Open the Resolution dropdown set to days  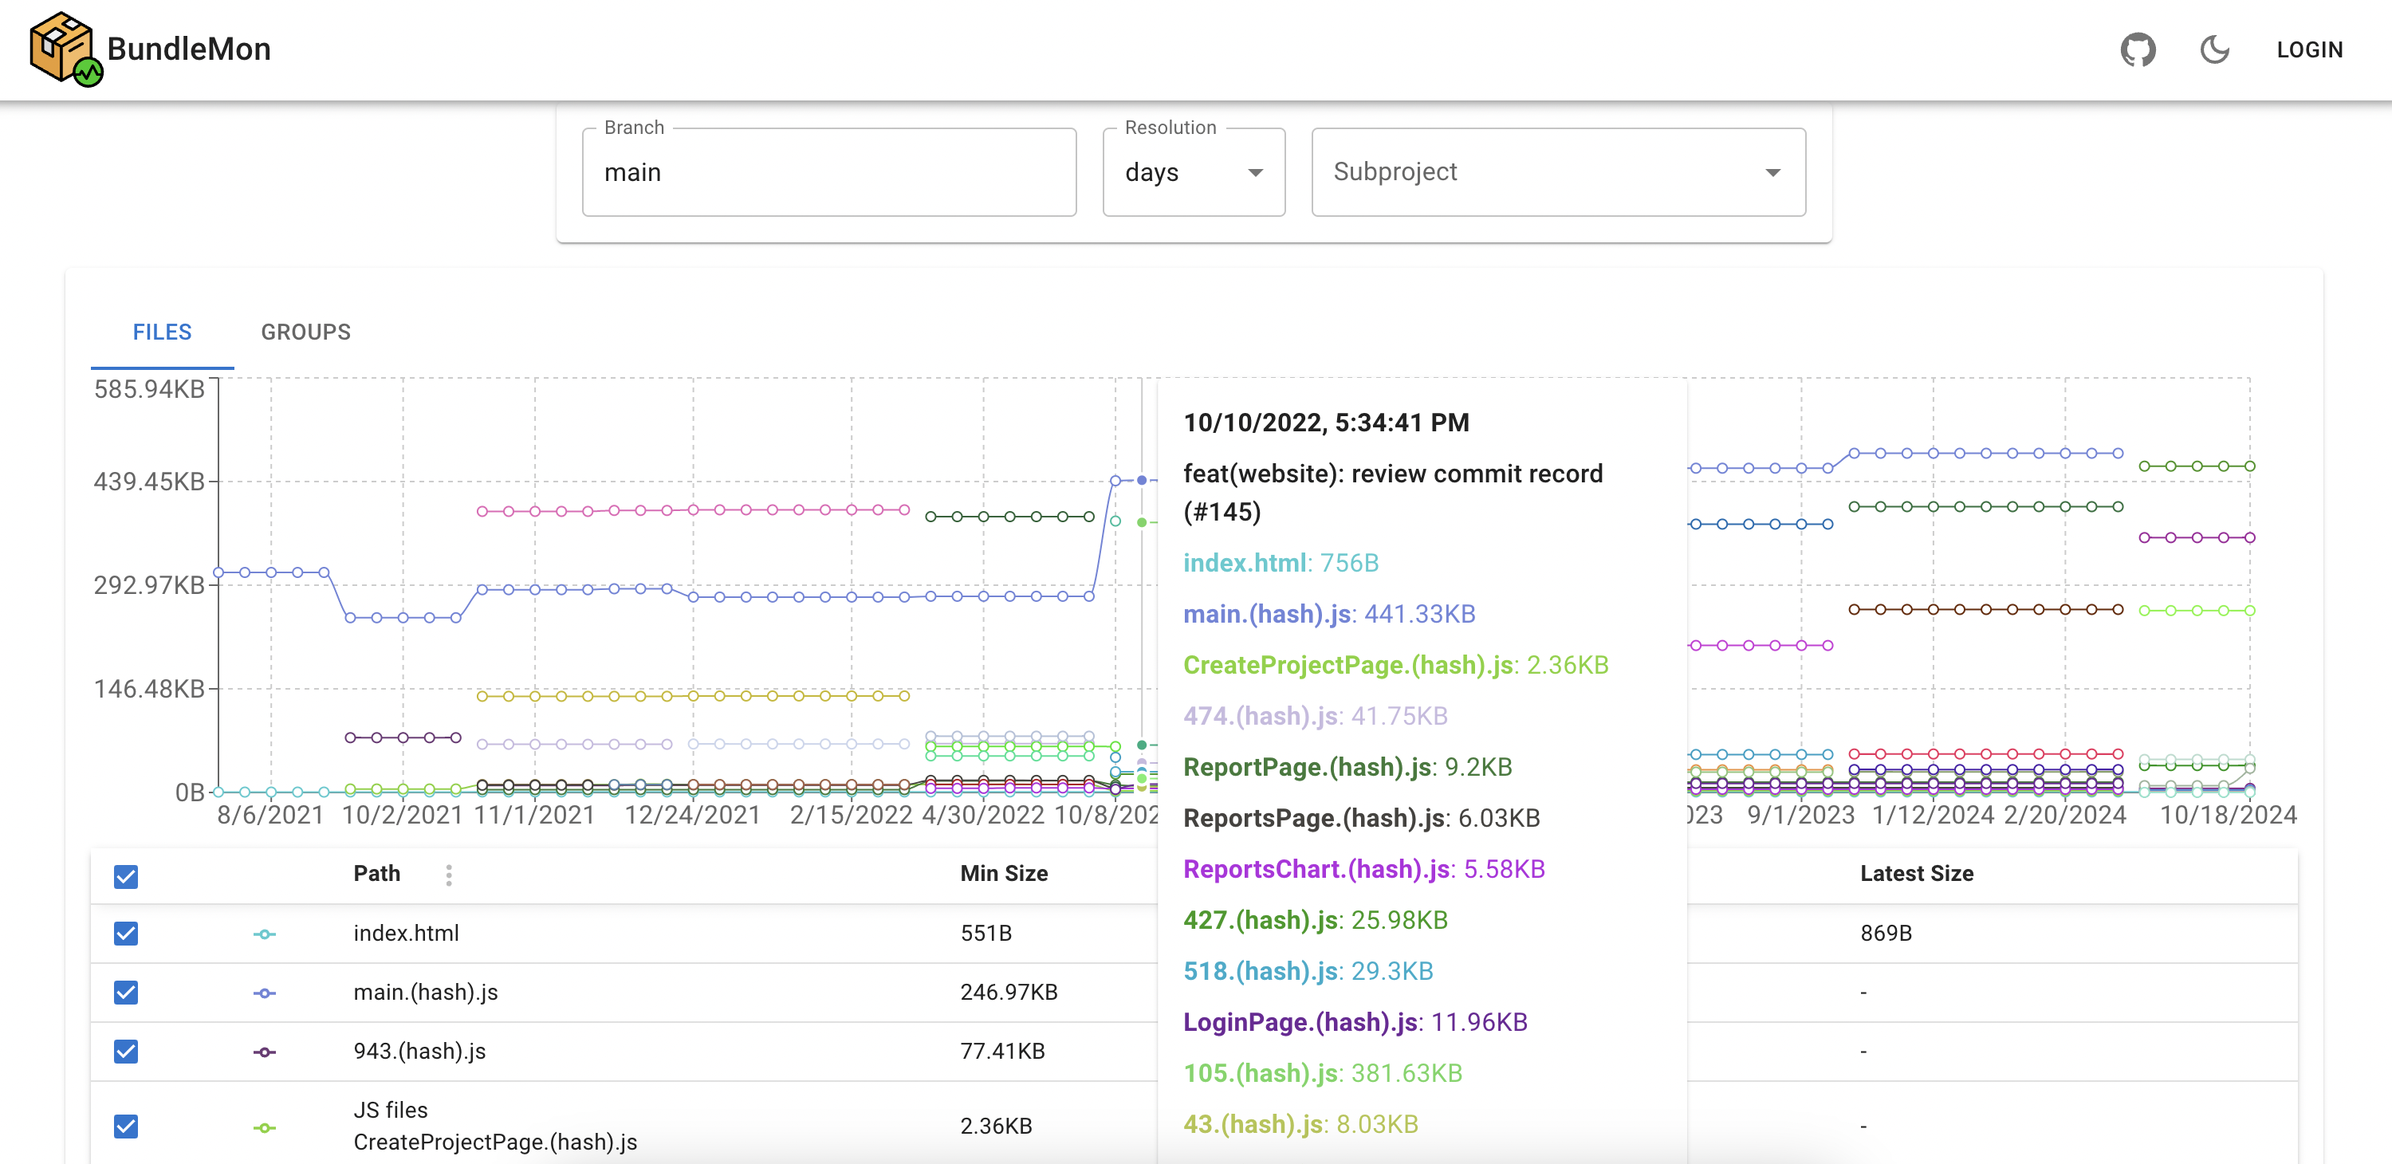point(1192,173)
